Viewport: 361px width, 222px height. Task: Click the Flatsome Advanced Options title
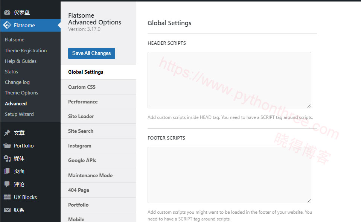[x=94, y=19]
